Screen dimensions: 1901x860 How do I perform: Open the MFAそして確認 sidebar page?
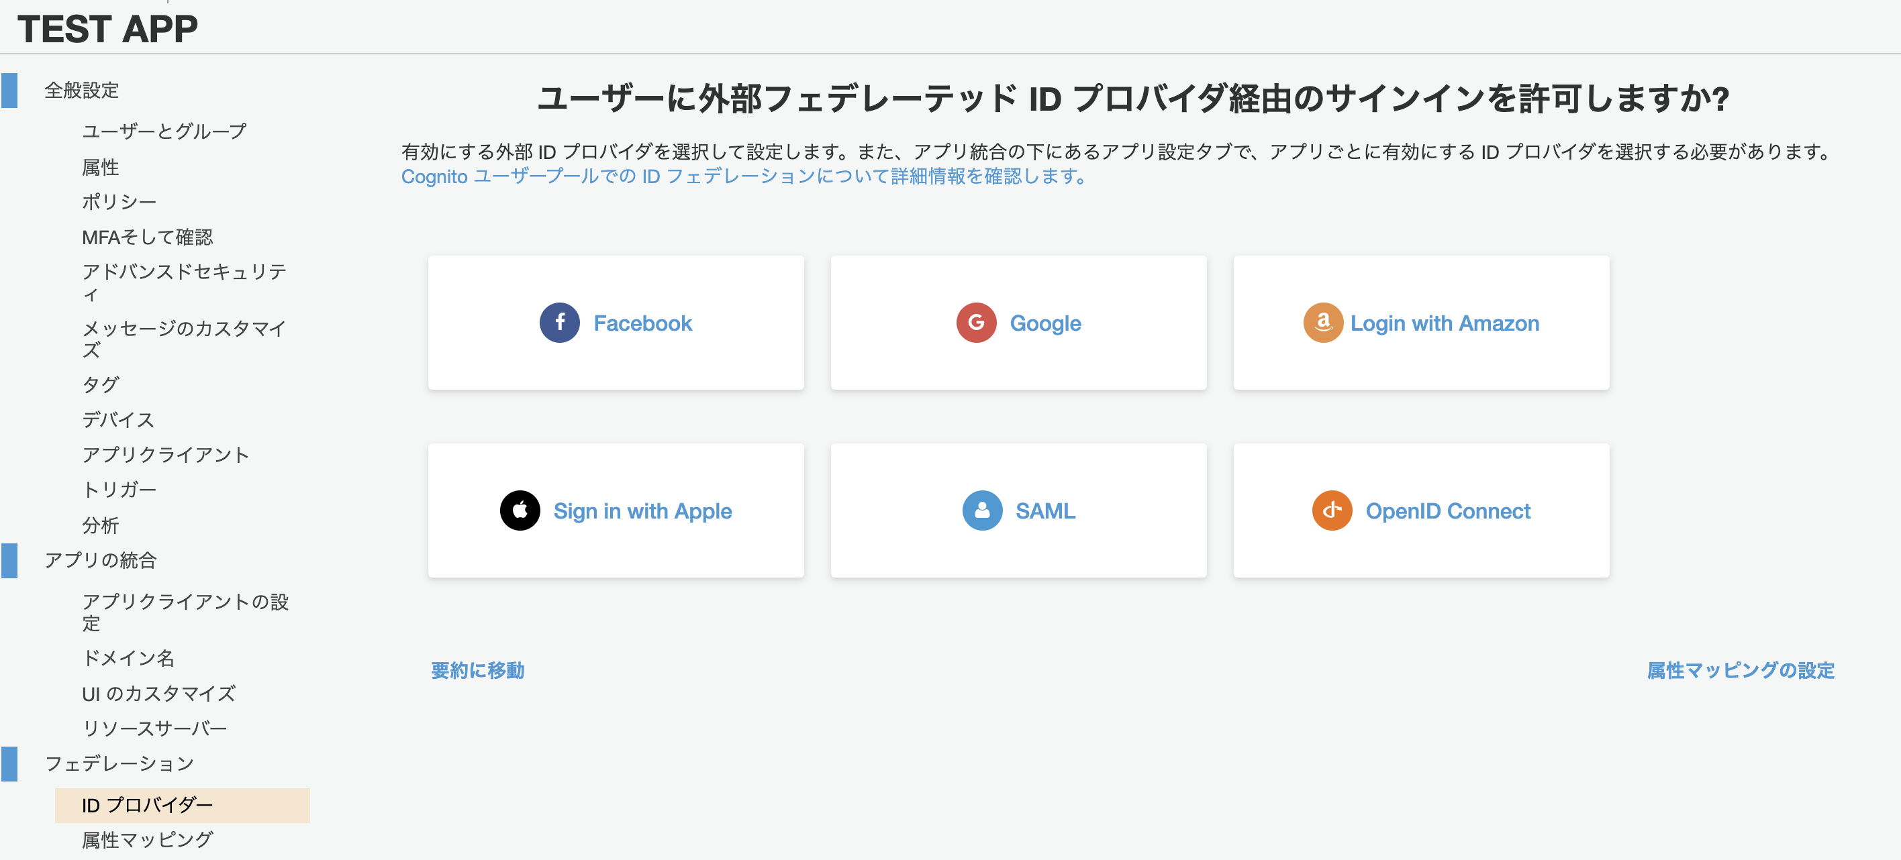(x=147, y=237)
